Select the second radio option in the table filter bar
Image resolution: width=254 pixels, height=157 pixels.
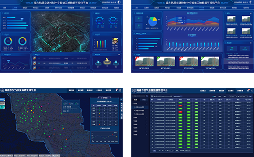[x=218, y=96]
